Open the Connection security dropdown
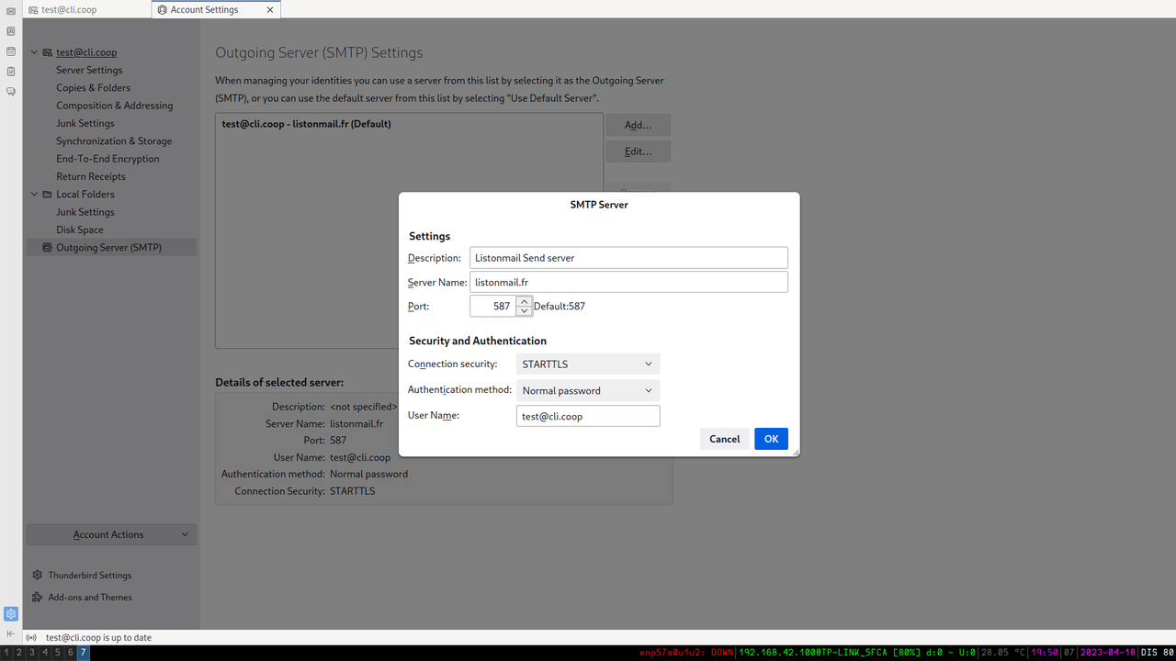The height and width of the screenshot is (661, 1176). tap(588, 364)
